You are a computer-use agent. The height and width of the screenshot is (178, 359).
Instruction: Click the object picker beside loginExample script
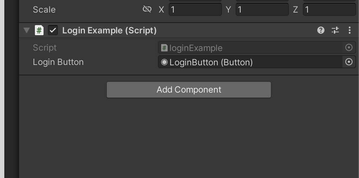349,47
